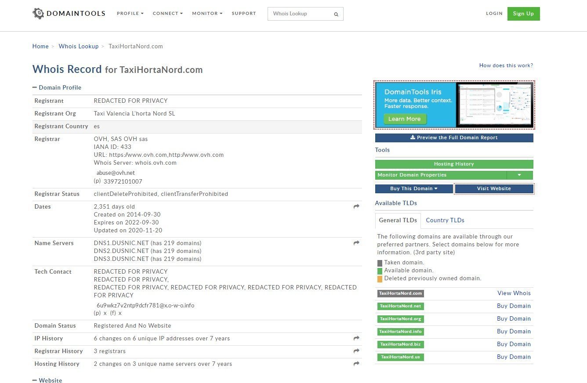Open Whois Lookup breadcrumb link

click(x=79, y=46)
